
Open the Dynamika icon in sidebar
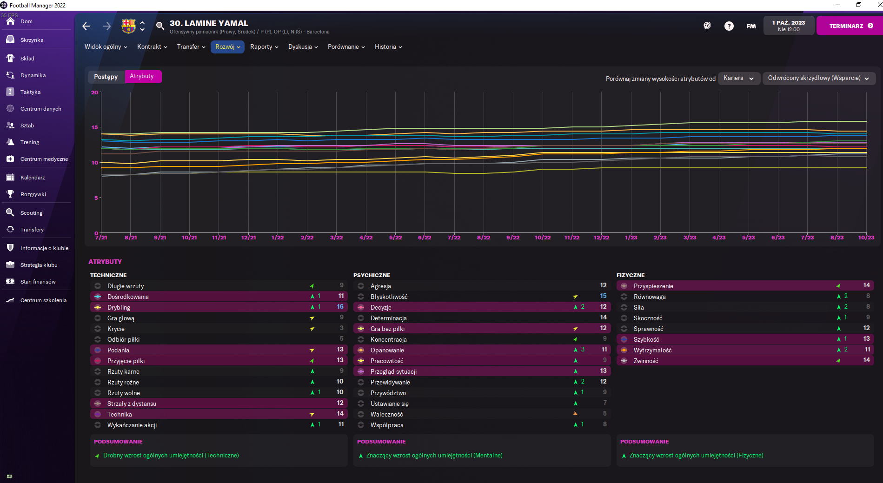point(10,75)
